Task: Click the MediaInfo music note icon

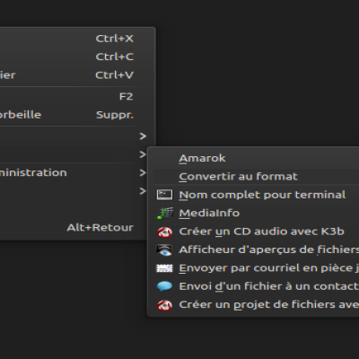Action: click(165, 214)
